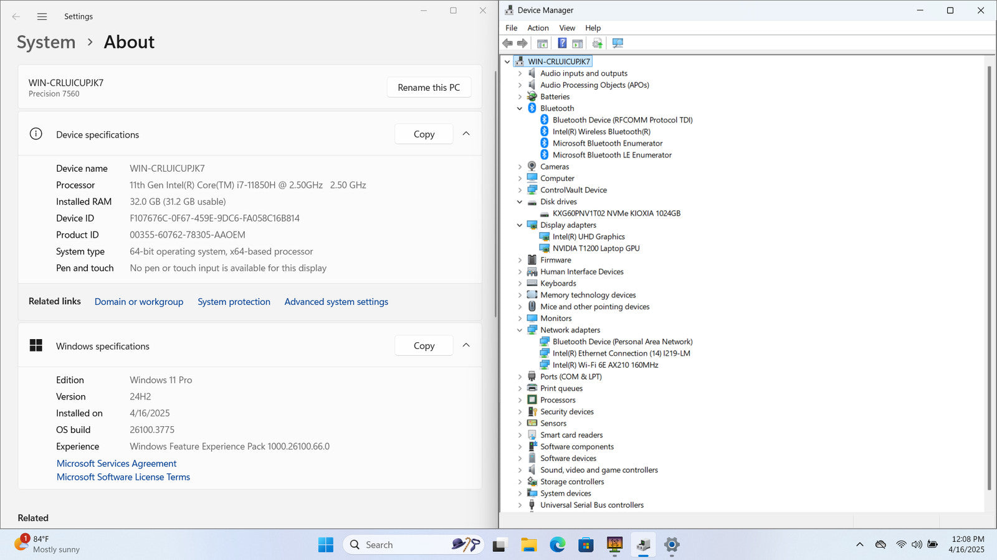This screenshot has width=997, height=560.
Task: Open the View menu in Device Manager
Action: click(567, 28)
